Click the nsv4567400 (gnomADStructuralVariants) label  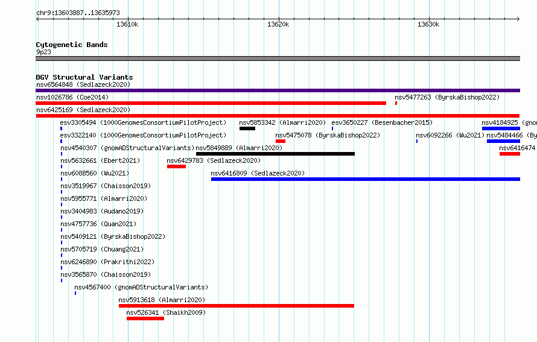(x=141, y=287)
